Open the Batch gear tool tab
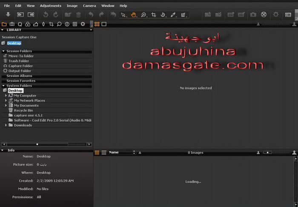298x207 pixels. coord(83,24)
